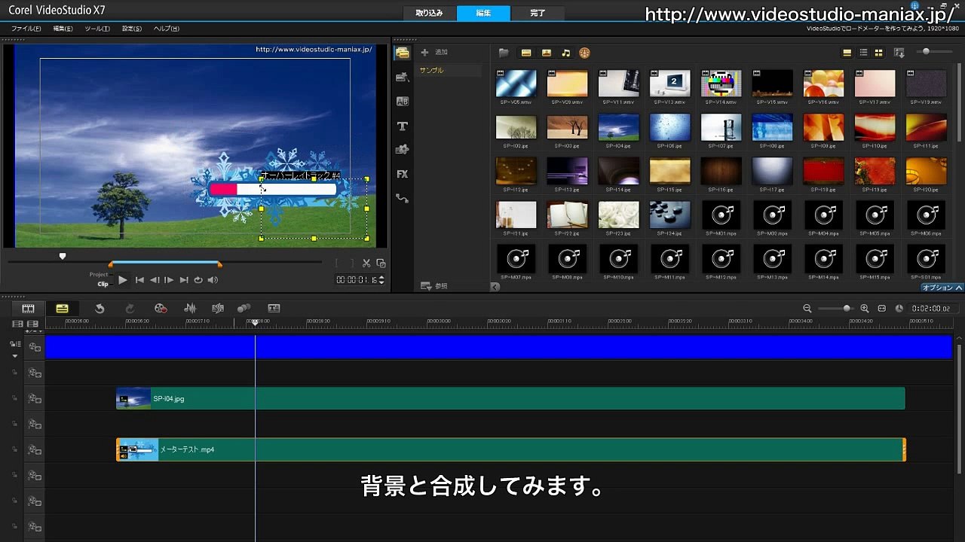Switch player to Clip mode

click(103, 284)
